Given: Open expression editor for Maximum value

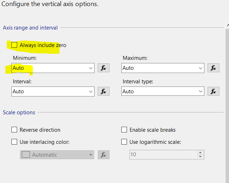Looking at the screenshot, I should tap(213, 68).
